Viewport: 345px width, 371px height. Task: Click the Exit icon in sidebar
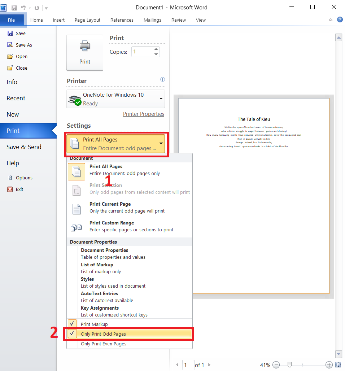pyautogui.click(x=10, y=189)
